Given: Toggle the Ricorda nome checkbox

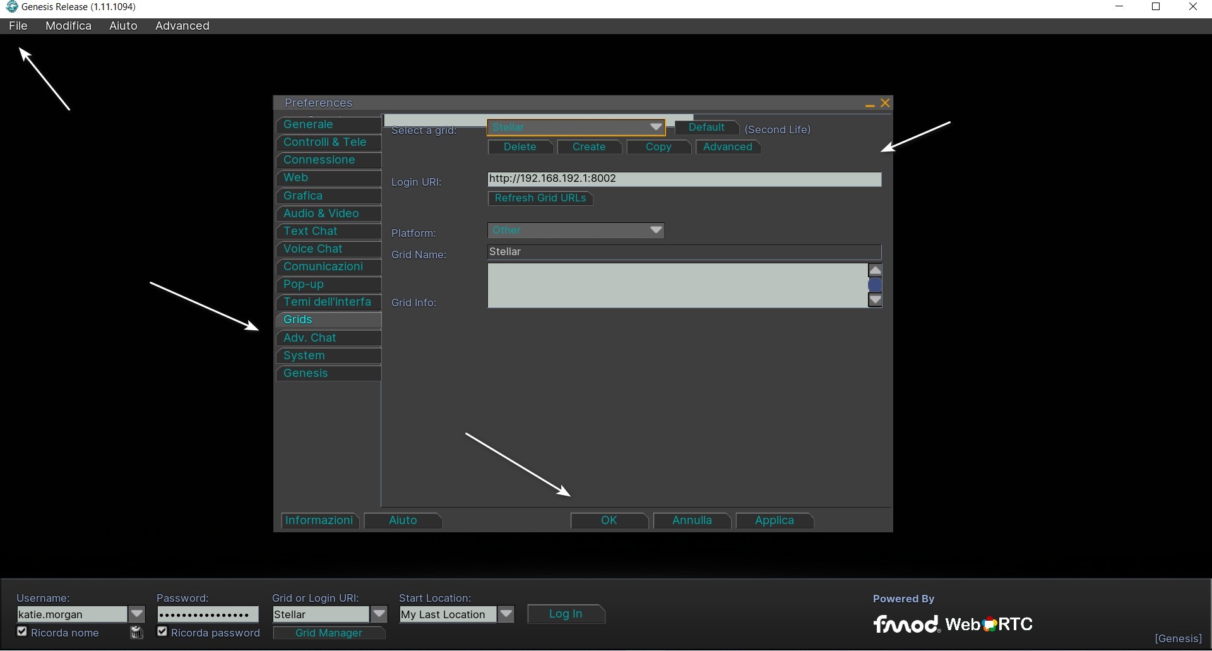Looking at the screenshot, I should coord(22,631).
